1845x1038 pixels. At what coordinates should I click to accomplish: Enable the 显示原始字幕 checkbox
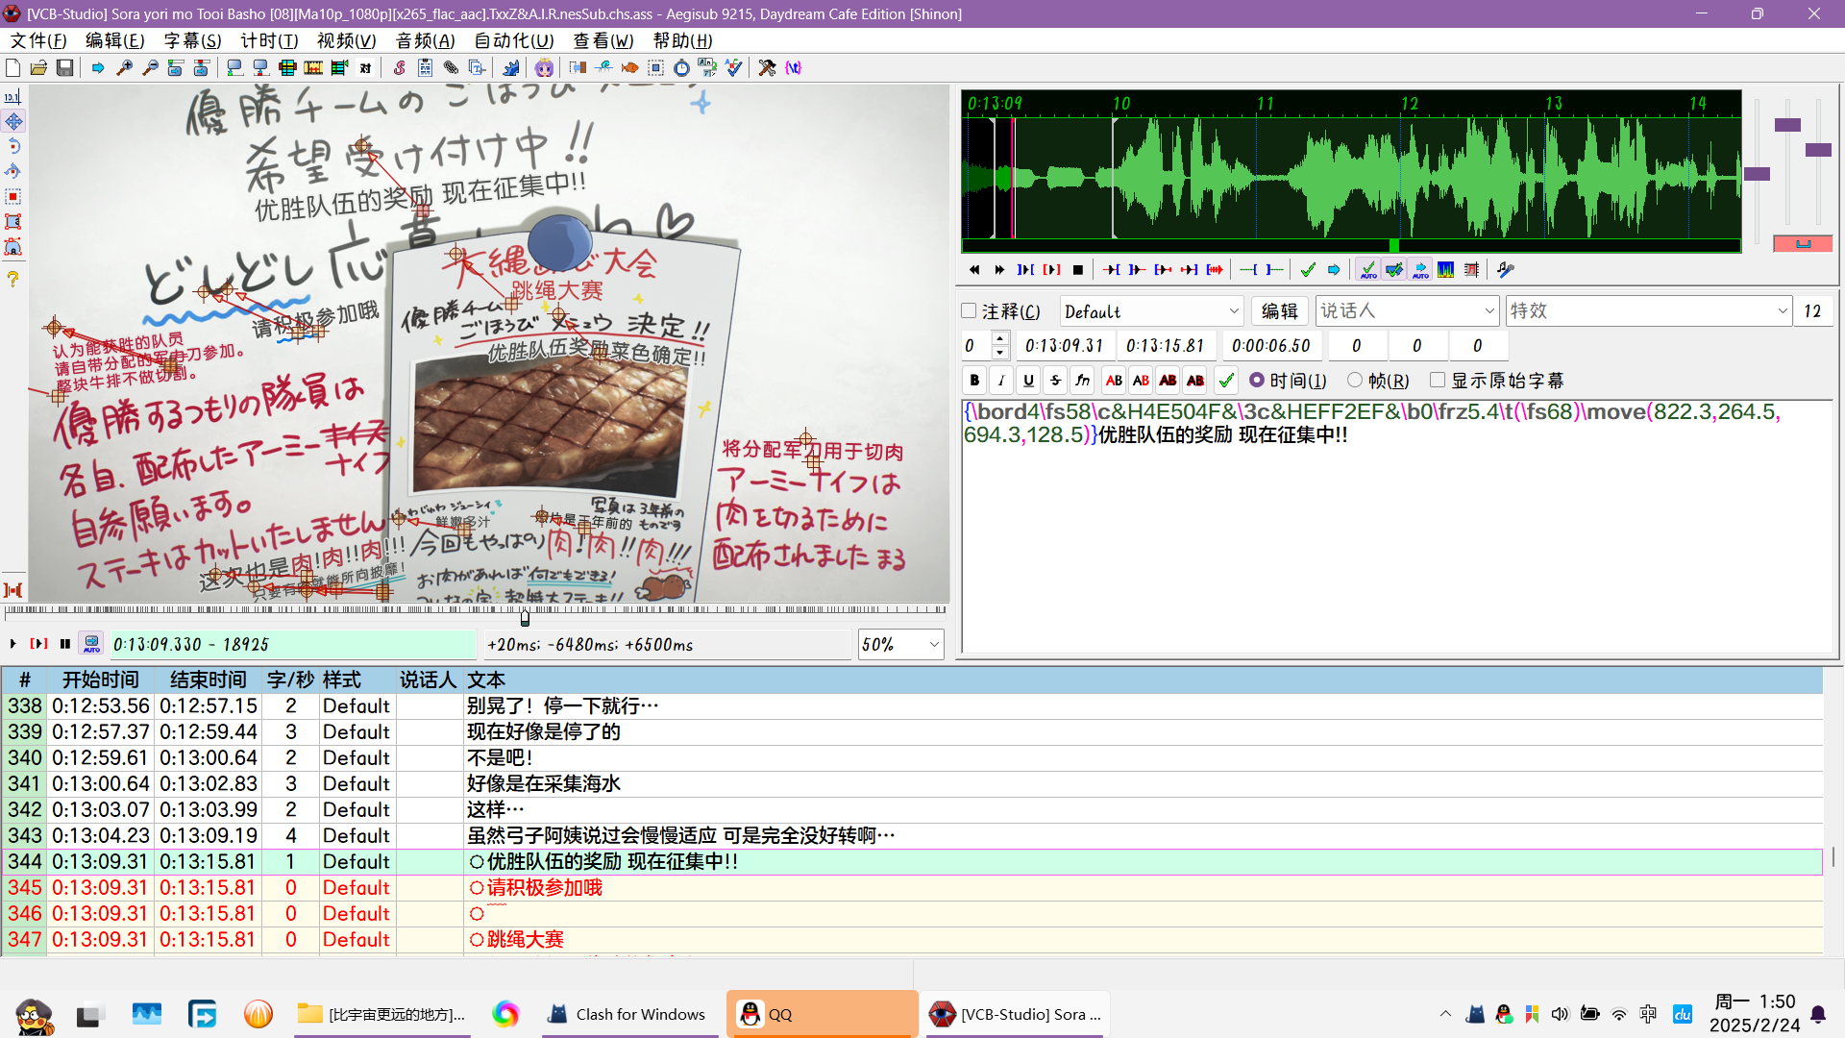(1438, 381)
